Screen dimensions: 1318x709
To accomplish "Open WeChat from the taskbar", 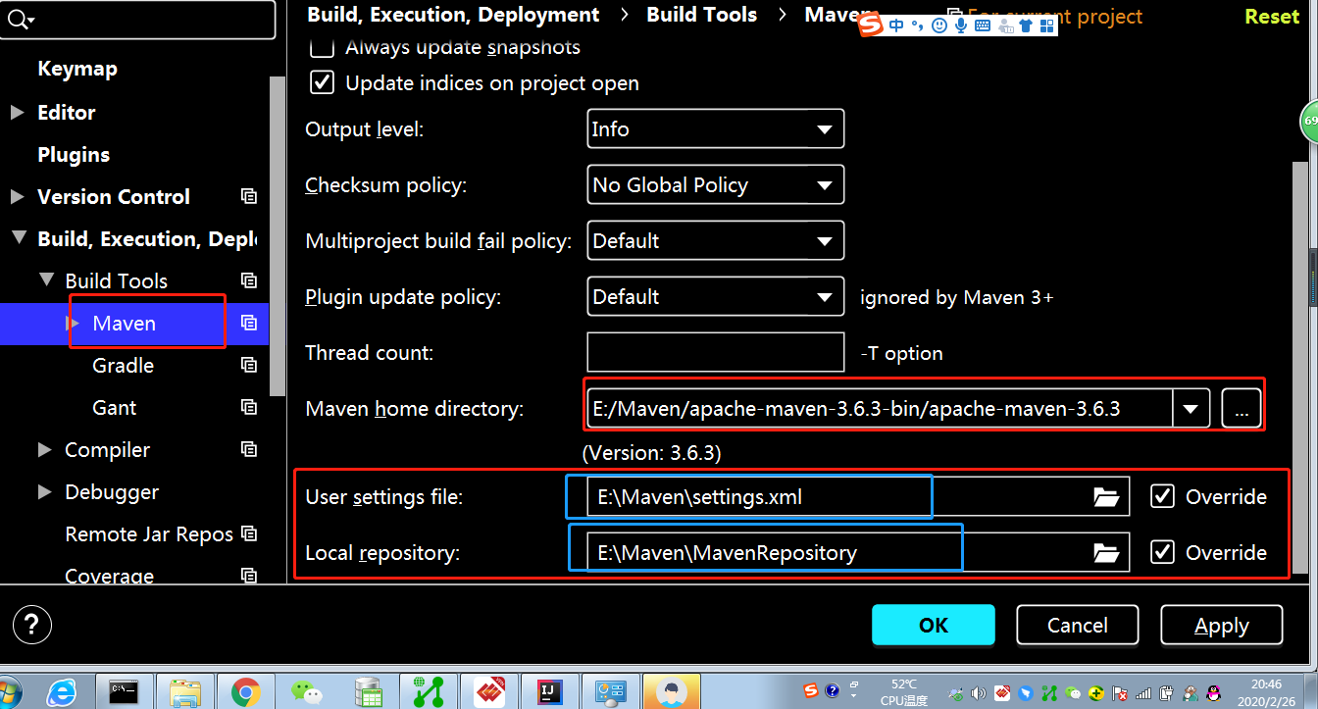I will coord(307,692).
